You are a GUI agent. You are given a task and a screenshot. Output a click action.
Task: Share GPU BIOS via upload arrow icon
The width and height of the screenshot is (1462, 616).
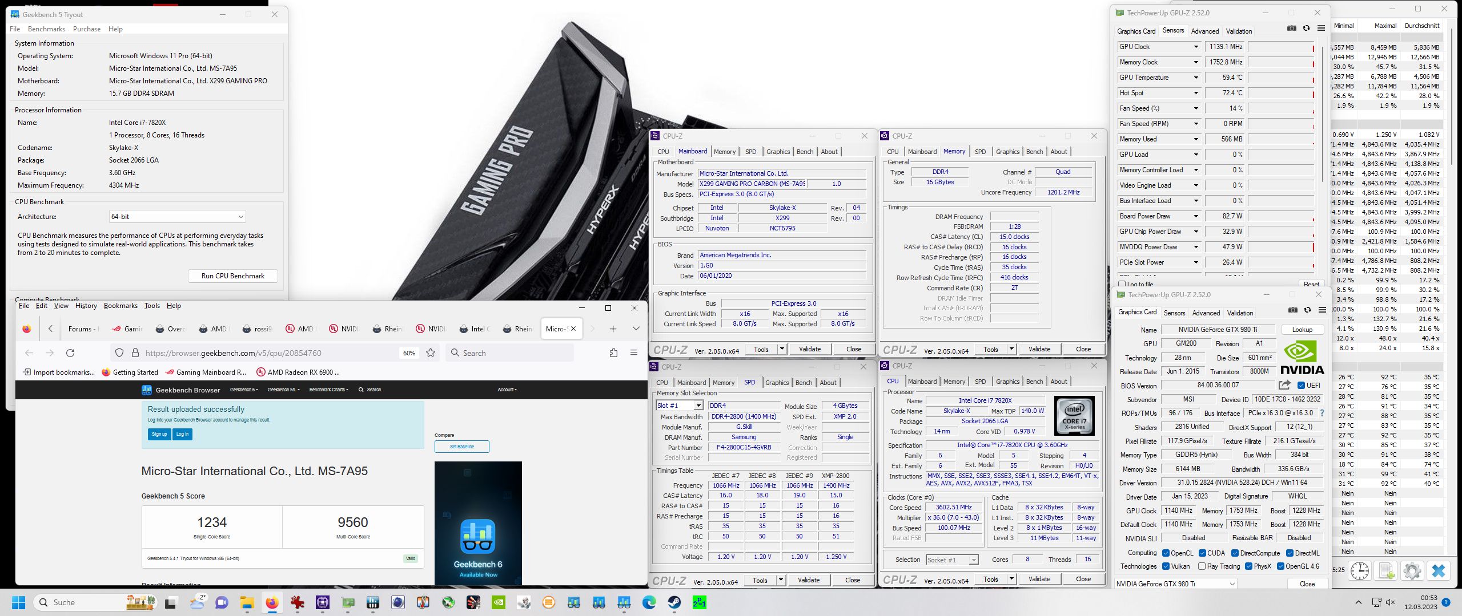[x=1284, y=385]
